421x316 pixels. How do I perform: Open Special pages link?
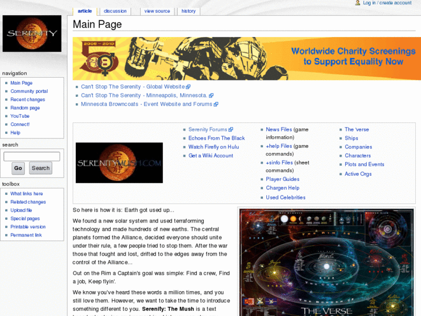[25, 219]
